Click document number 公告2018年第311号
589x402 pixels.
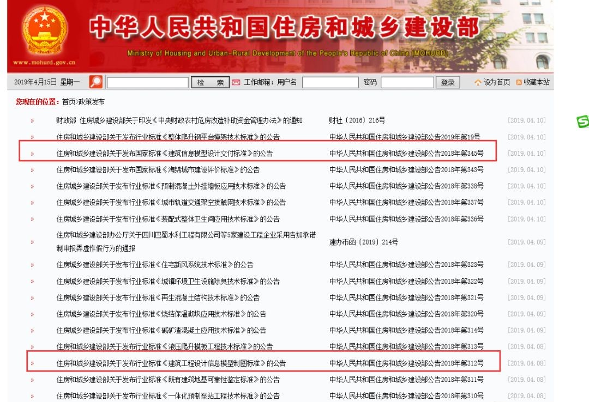point(406,380)
